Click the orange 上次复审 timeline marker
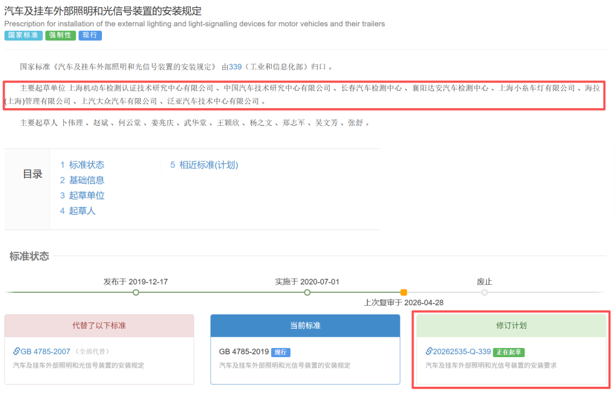 404,292
